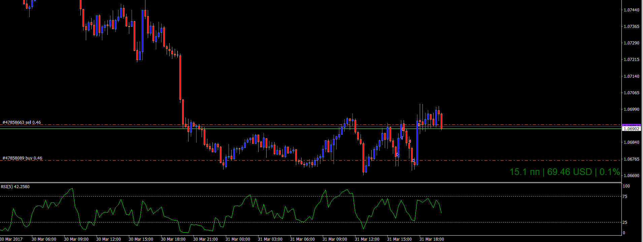Click time axis label 31 Mar 03:00
Screen dimensions: 643x242
[x=270, y=239]
